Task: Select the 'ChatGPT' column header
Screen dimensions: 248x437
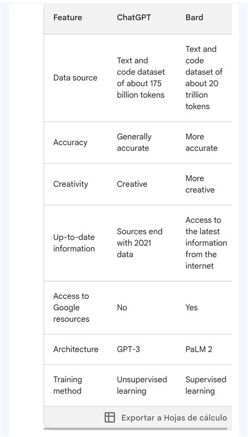Action: pyautogui.click(x=134, y=18)
